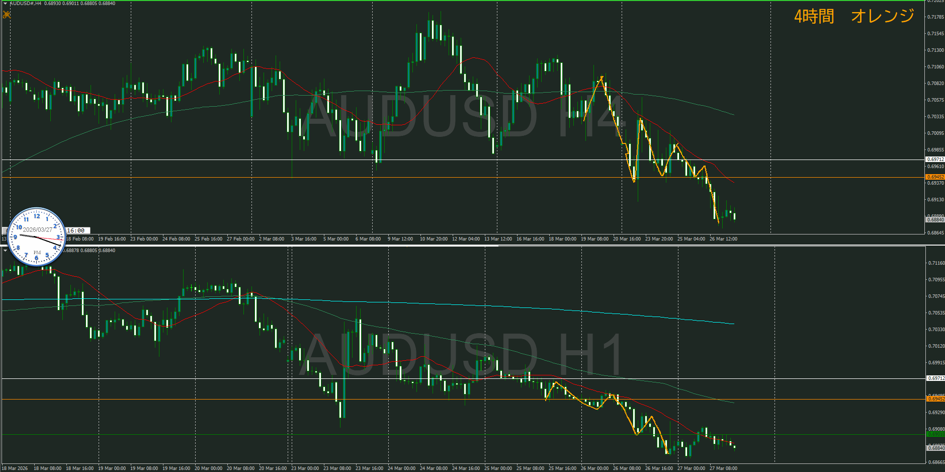Open the lower H1 chart dropdown triangle
The width and height of the screenshot is (945, 472).
pyautogui.click(x=5, y=250)
